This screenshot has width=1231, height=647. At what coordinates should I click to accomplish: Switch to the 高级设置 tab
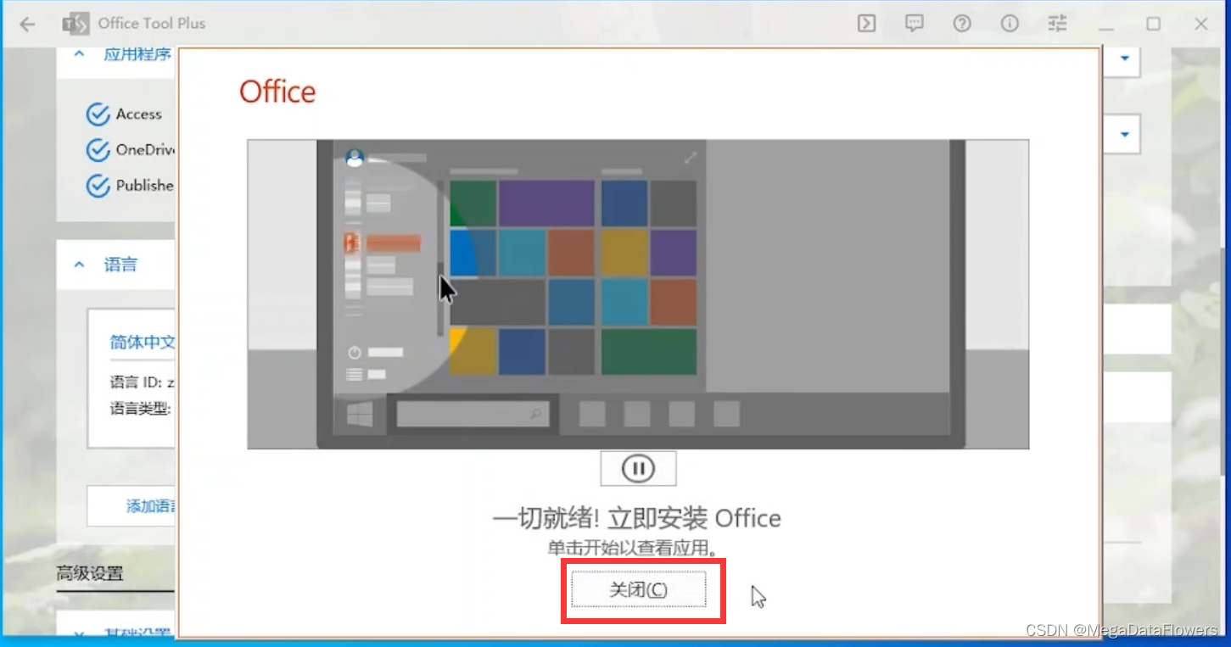(90, 573)
